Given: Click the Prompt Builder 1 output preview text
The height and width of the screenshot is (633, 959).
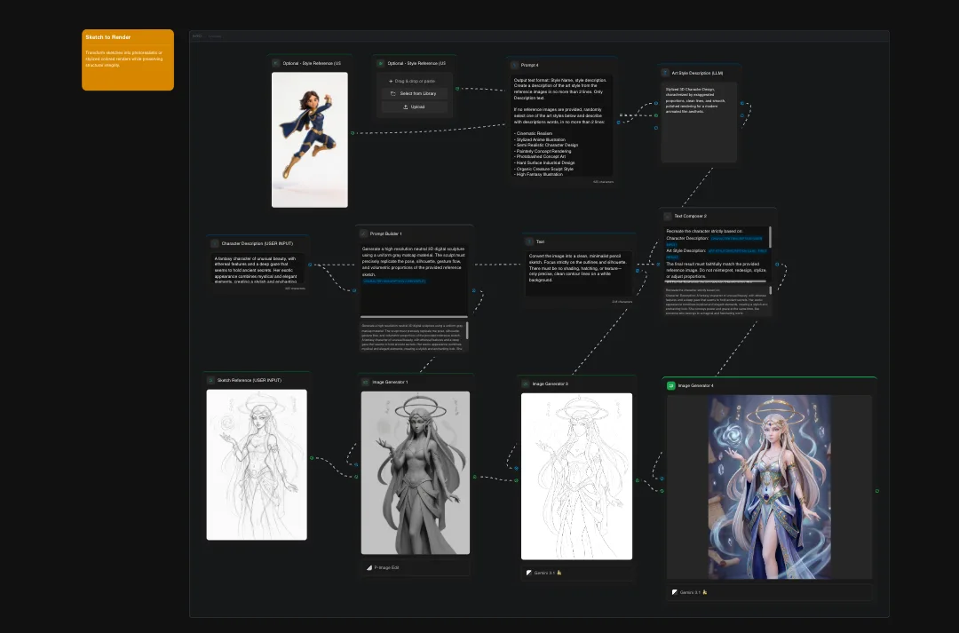Looking at the screenshot, I should point(413,337).
